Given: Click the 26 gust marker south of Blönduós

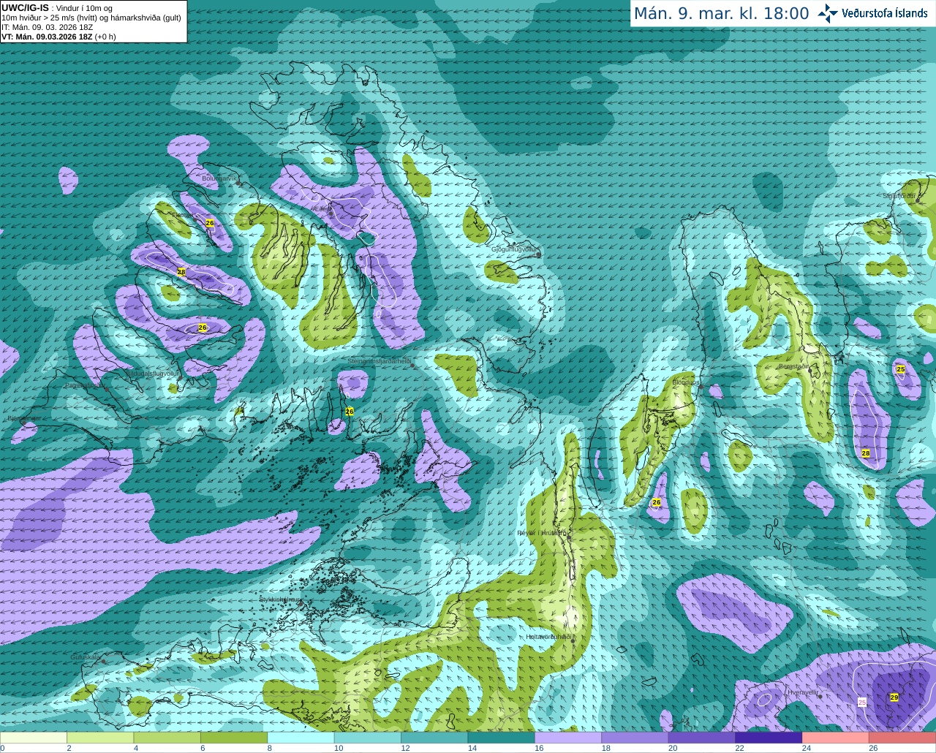Looking at the screenshot, I should (x=657, y=502).
